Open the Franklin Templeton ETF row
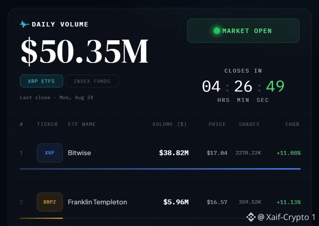Image resolution: width=319 pixels, height=226 pixels. pos(160,202)
